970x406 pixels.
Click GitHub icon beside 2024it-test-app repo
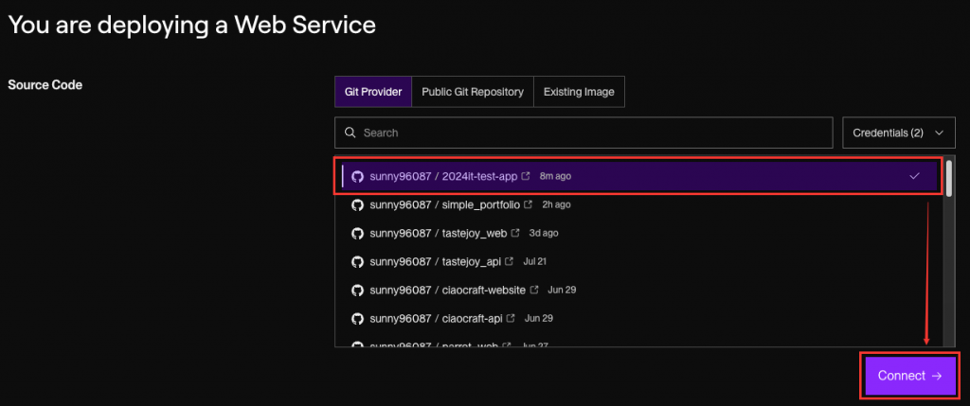tap(357, 176)
